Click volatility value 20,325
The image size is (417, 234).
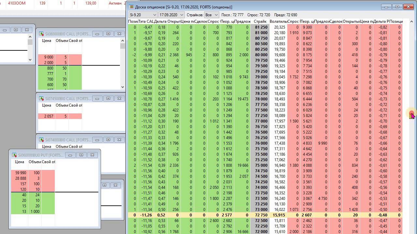280,27
